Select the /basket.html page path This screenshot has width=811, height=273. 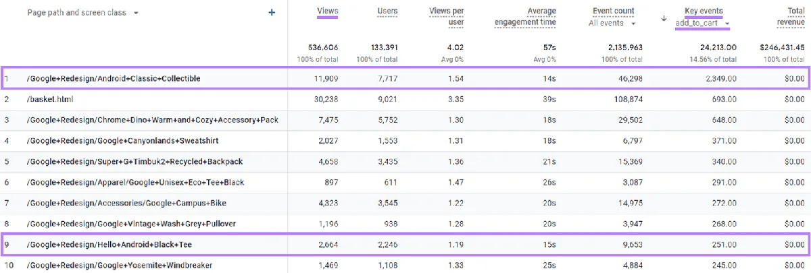tap(50, 99)
